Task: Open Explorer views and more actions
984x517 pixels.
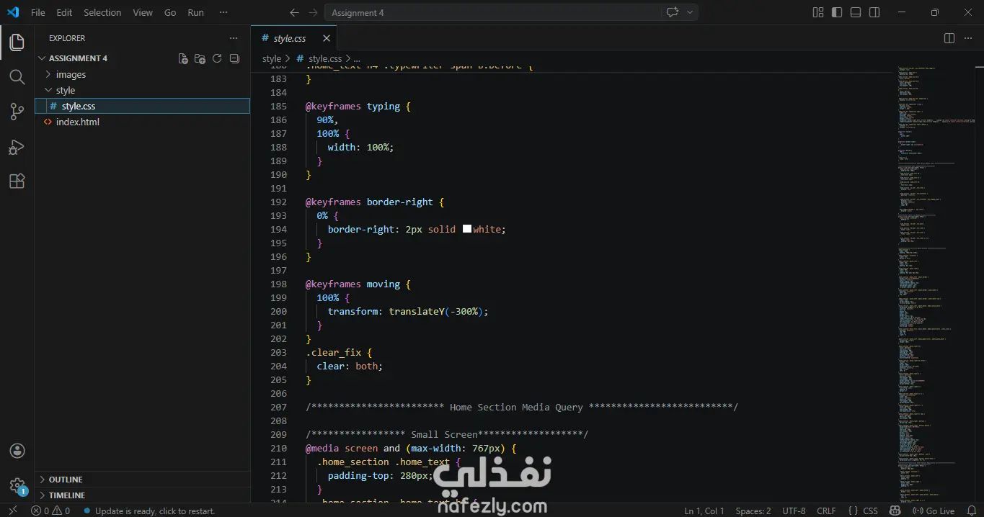Action: 233,38
